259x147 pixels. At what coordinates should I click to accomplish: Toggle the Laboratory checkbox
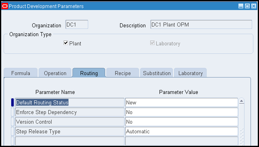[152, 43]
